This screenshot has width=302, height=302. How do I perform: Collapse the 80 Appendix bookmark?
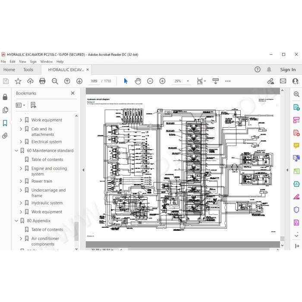pos(16,221)
